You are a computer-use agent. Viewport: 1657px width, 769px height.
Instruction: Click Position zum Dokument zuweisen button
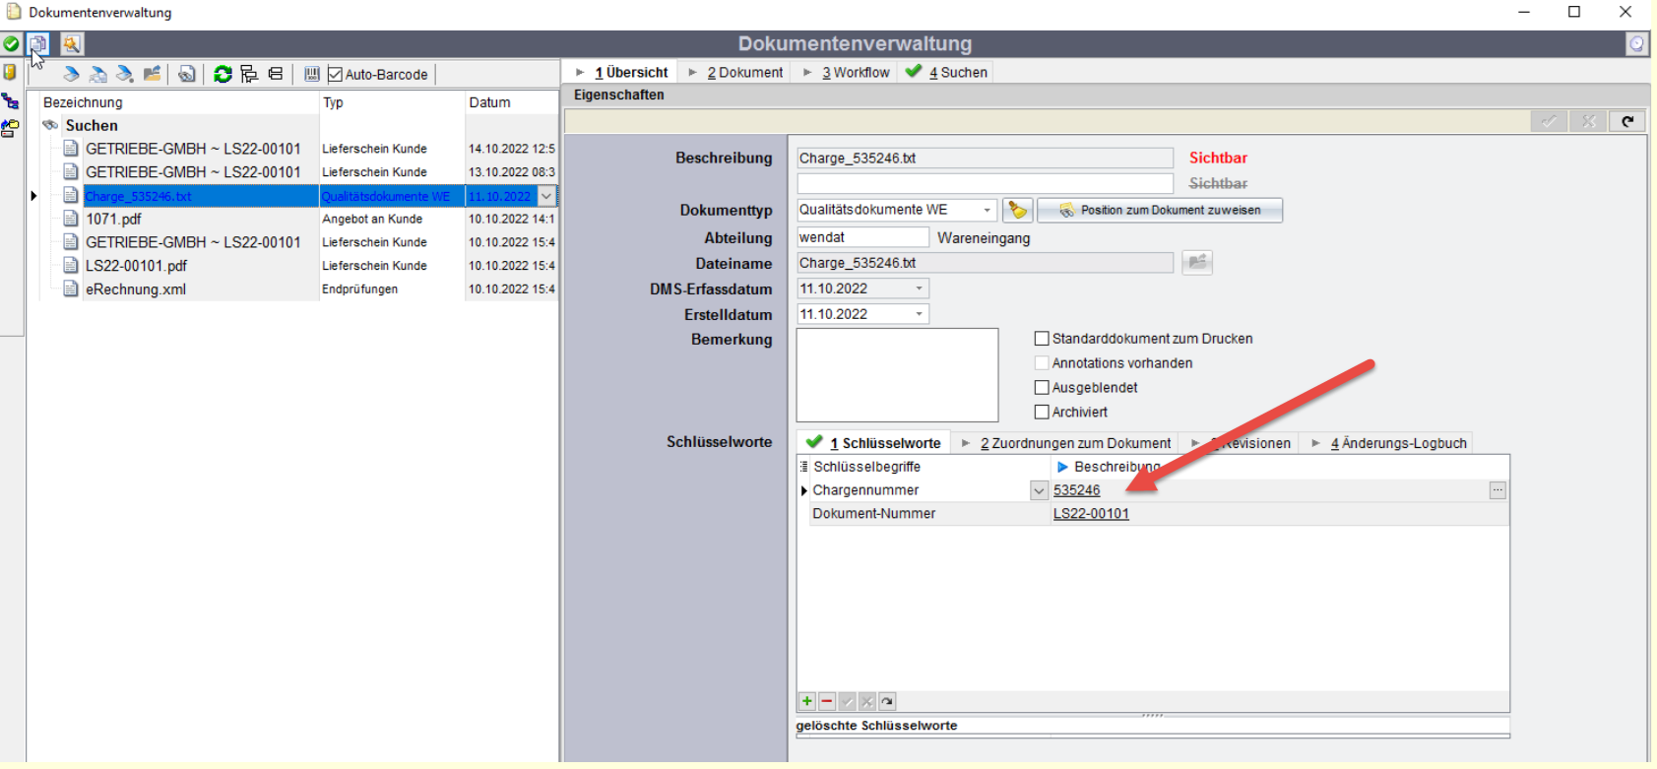1160,210
